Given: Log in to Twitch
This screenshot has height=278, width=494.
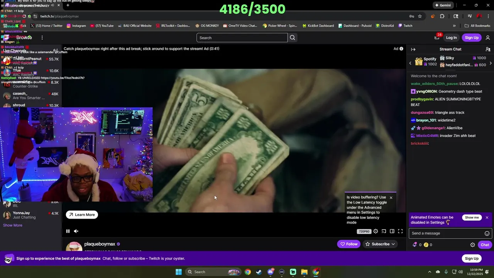Looking at the screenshot, I should [451, 37].
